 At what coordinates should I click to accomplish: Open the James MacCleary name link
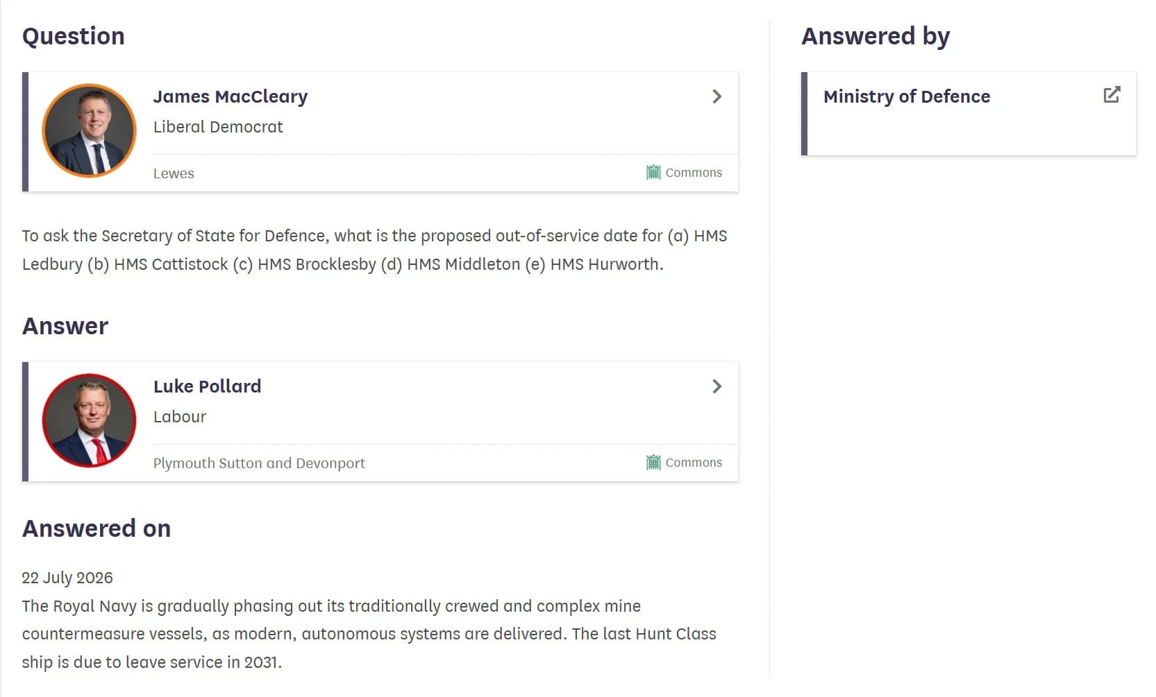231,96
